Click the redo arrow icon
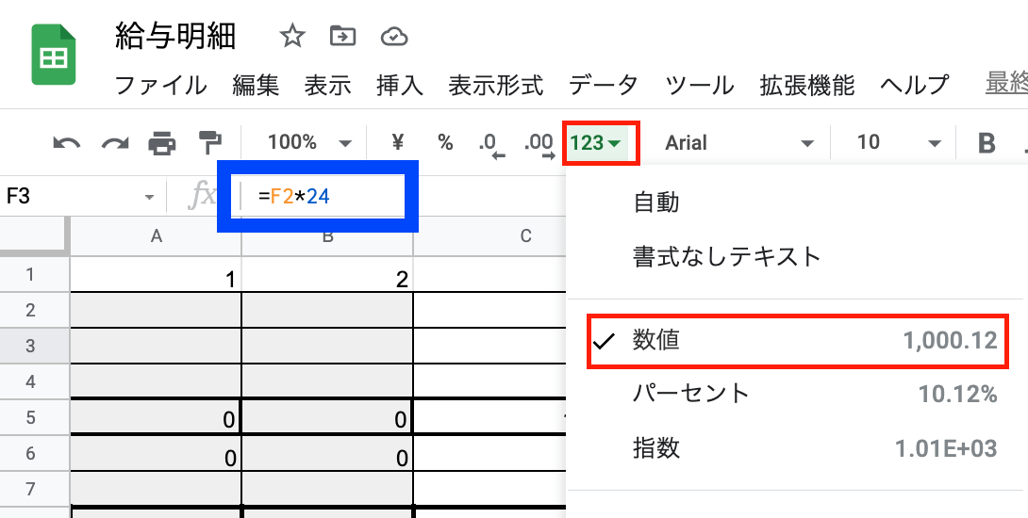 (x=115, y=143)
